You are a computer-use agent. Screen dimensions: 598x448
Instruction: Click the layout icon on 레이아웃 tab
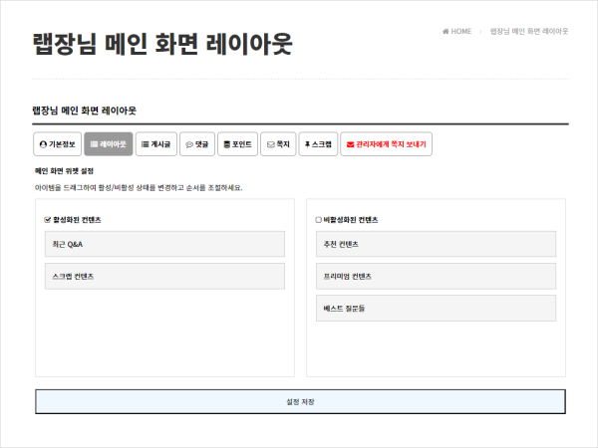coord(94,144)
